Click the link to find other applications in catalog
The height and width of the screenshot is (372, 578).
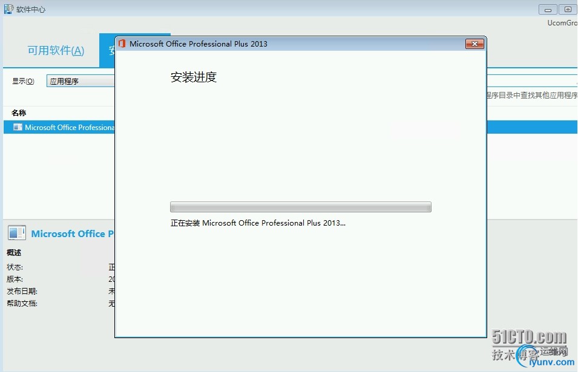[x=532, y=96]
